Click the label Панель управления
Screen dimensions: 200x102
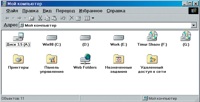[52, 70]
